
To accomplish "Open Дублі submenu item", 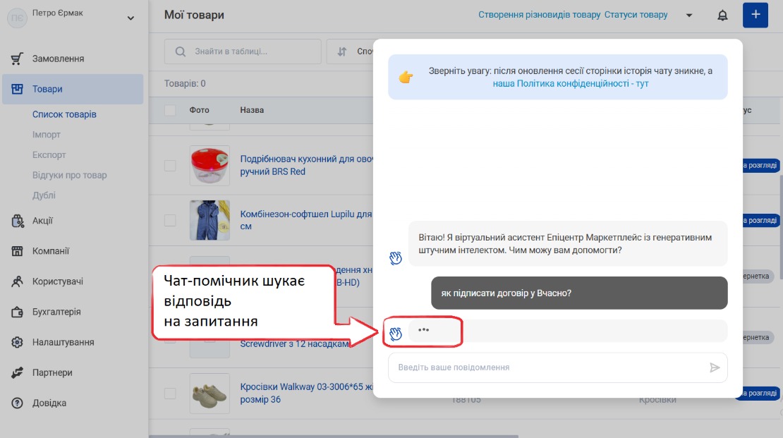I will [x=44, y=195].
